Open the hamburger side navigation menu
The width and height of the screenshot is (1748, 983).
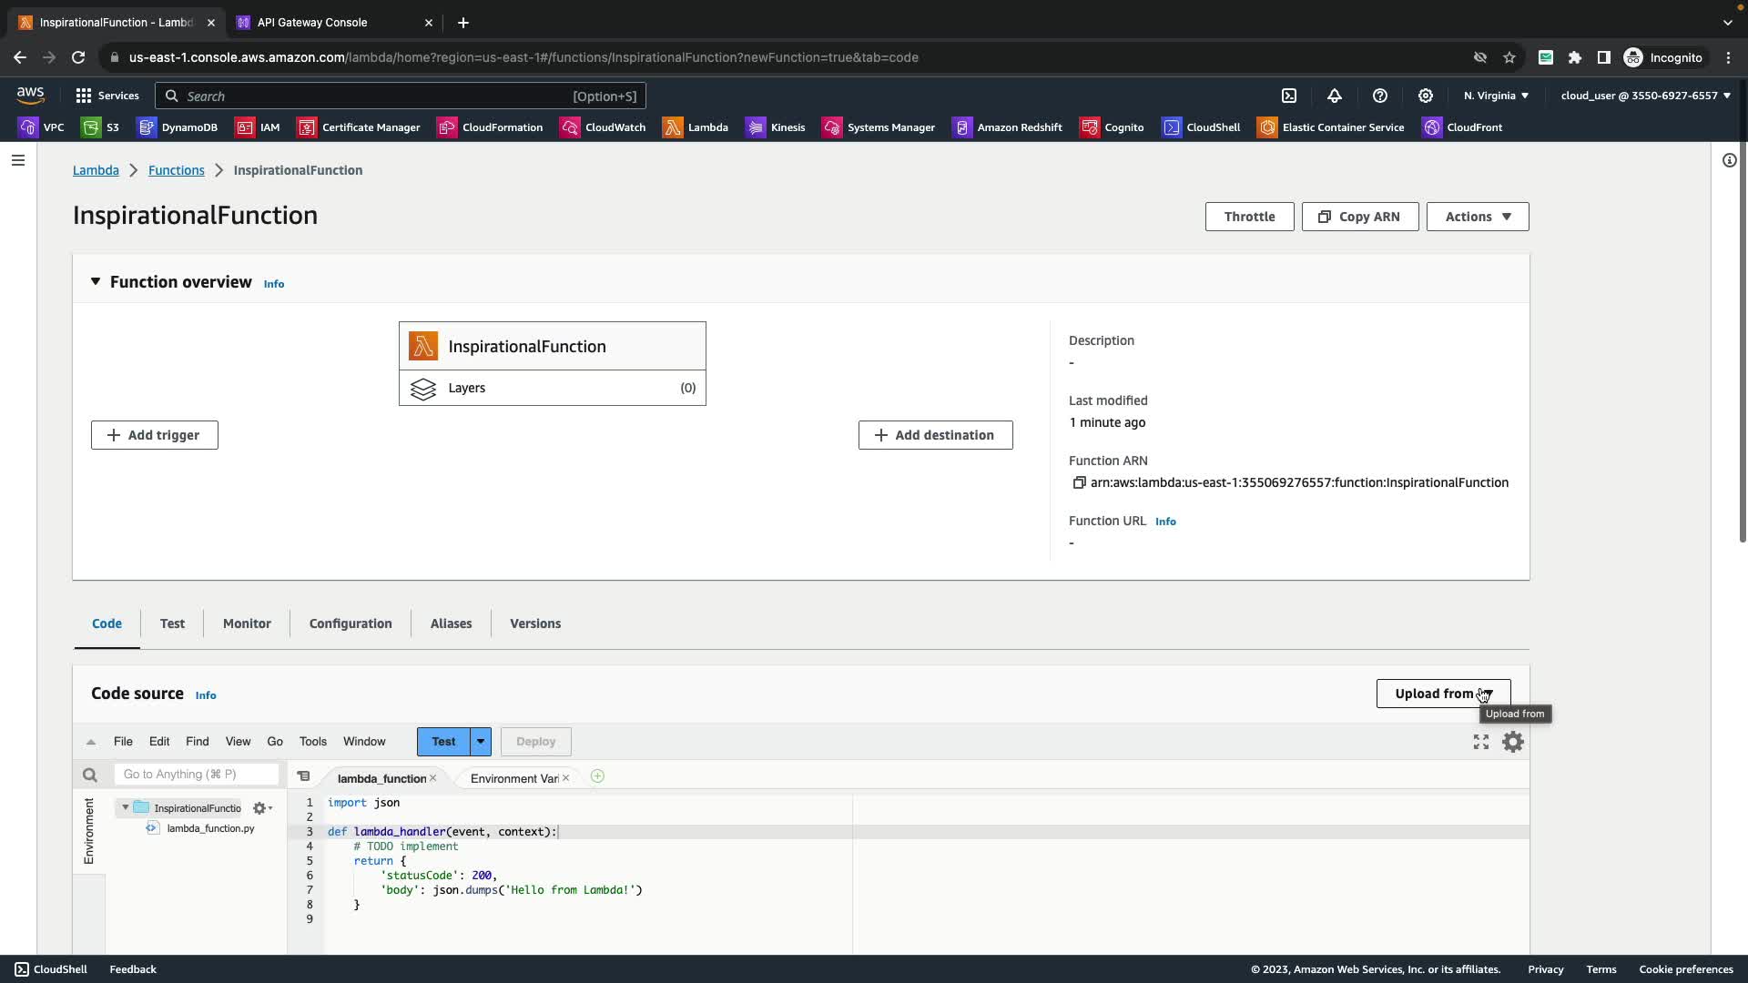[18, 160]
